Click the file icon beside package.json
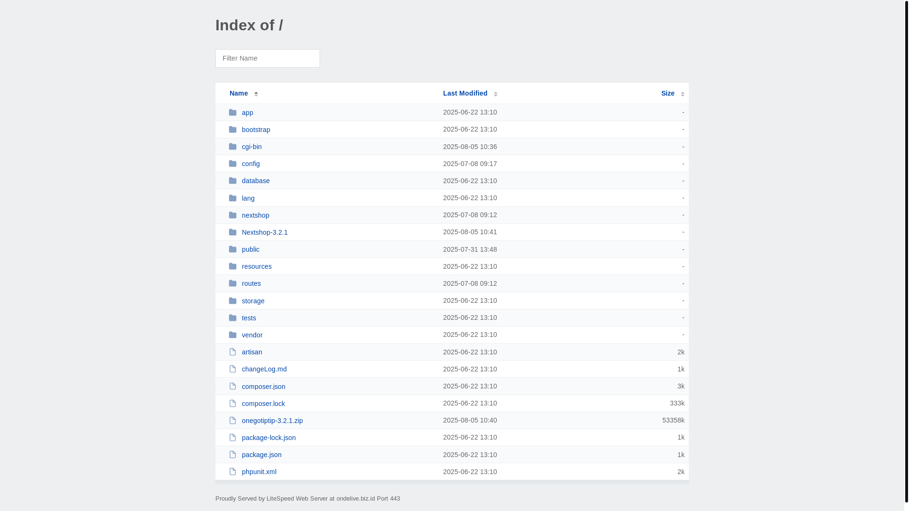Image resolution: width=909 pixels, height=511 pixels. (232, 455)
